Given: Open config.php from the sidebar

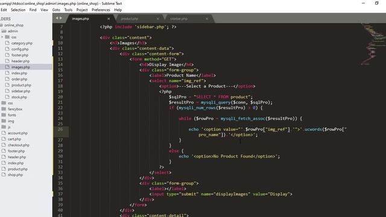Looking at the screenshot, I should point(20,49).
